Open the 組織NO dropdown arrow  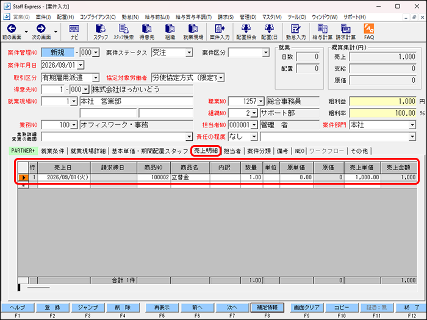pyautogui.click(x=254, y=113)
